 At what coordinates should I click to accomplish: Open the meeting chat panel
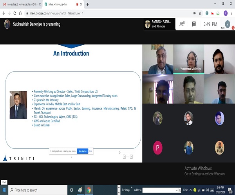pyautogui.click(x=194, y=24)
